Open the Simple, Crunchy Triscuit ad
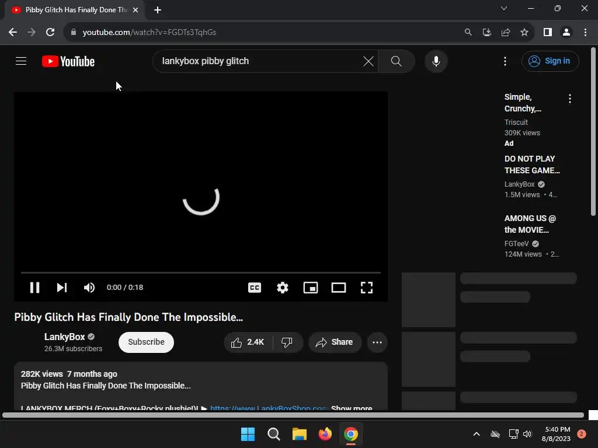 (523, 103)
